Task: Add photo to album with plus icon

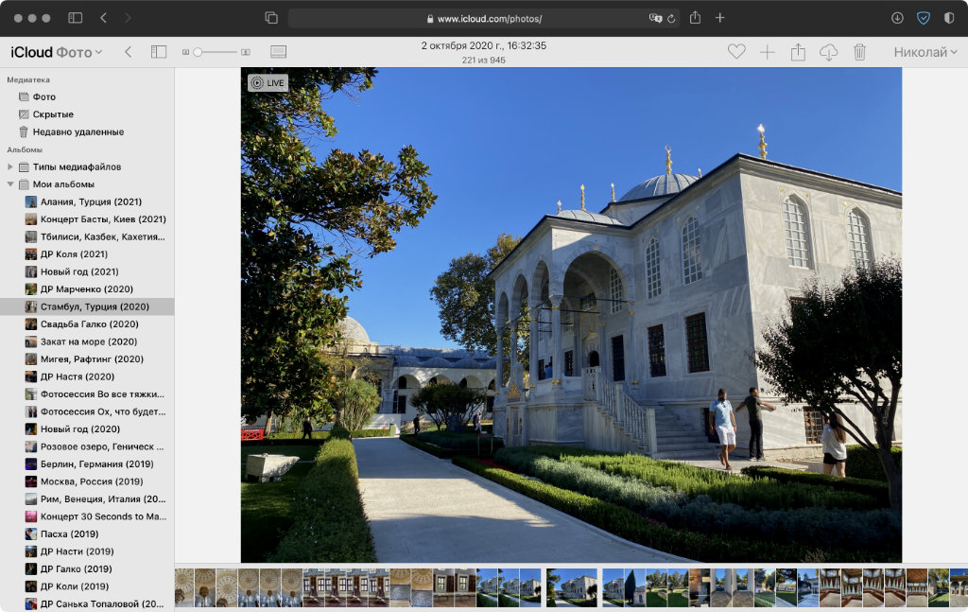Action: [768, 52]
